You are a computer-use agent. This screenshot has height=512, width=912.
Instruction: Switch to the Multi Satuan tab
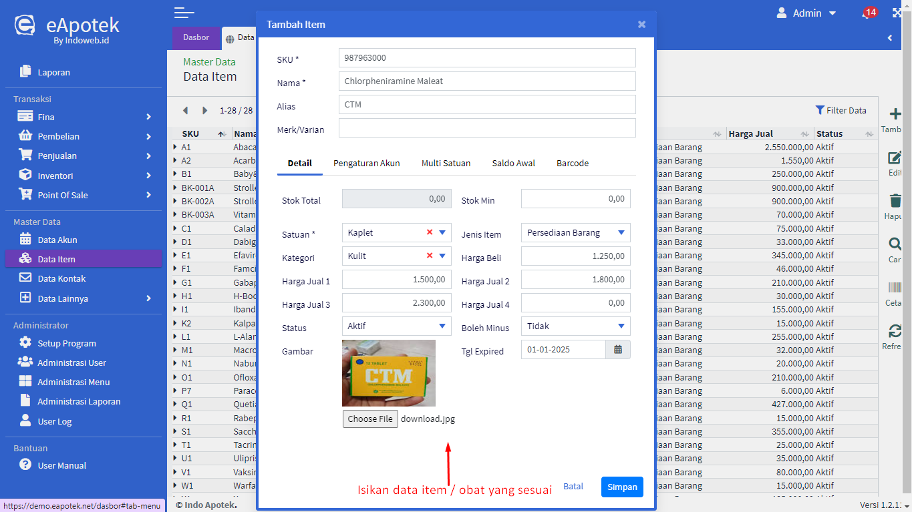tap(446, 163)
